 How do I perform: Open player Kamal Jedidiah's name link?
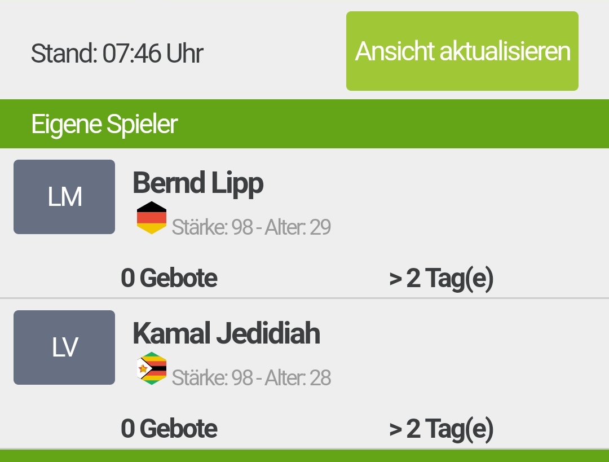pyautogui.click(x=226, y=333)
